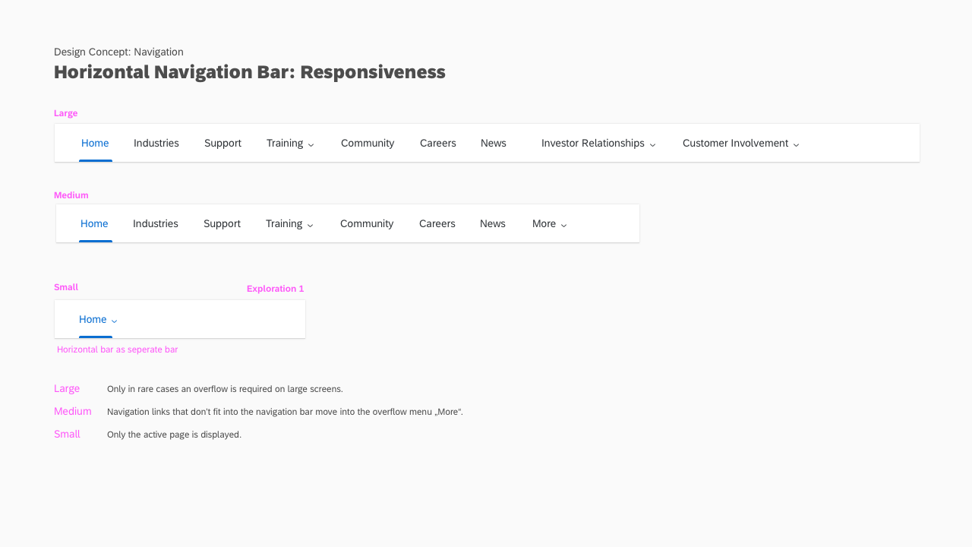The height and width of the screenshot is (547, 972).
Task: Select Support in the medium navigation bar
Action: click(222, 223)
